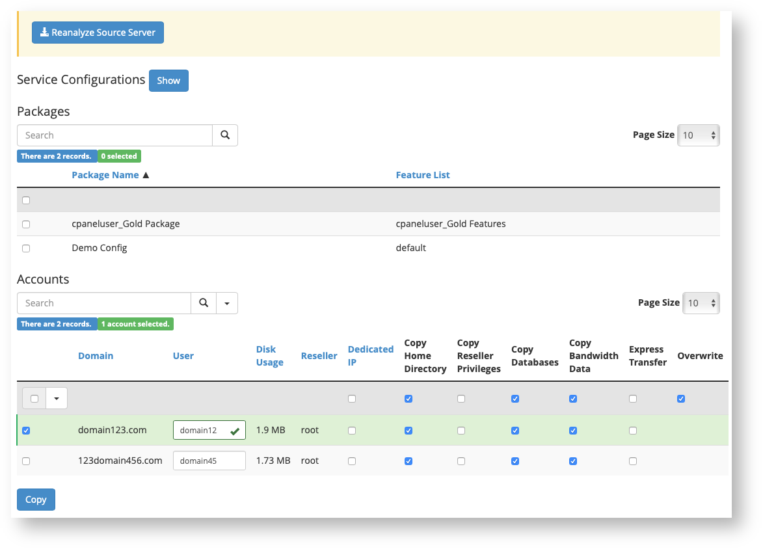The image size is (763, 549).
Task: Open the Packages Page Size dropdown
Action: coord(699,135)
